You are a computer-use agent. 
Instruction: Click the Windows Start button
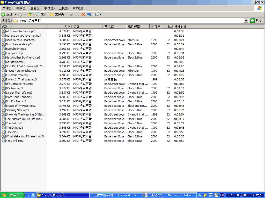tap(12, 195)
